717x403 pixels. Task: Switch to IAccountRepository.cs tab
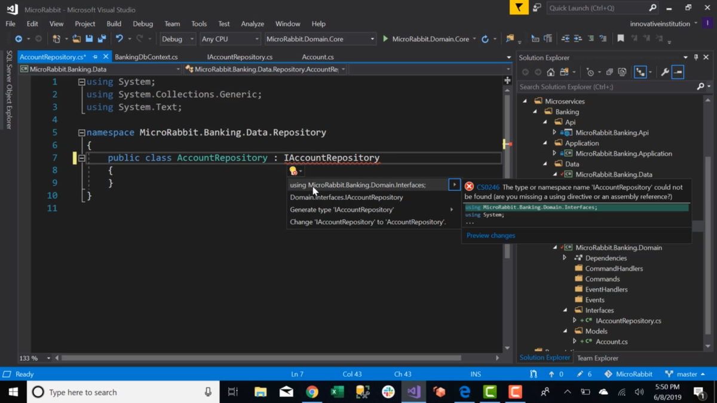[240, 57]
